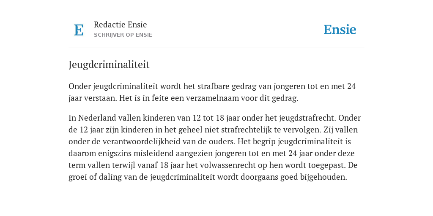This screenshot has width=433, height=216.
Task: Select the SCHRIJVER OP ENSIE subtitle
Action: click(123, 35)
